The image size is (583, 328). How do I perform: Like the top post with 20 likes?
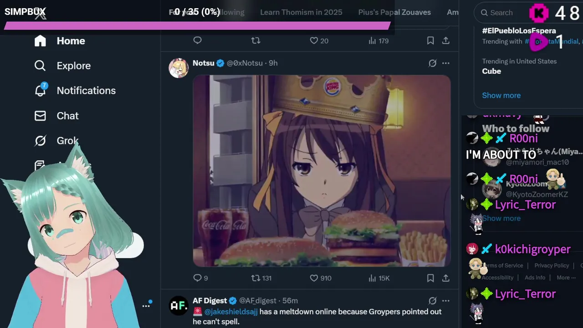(319, 41)
